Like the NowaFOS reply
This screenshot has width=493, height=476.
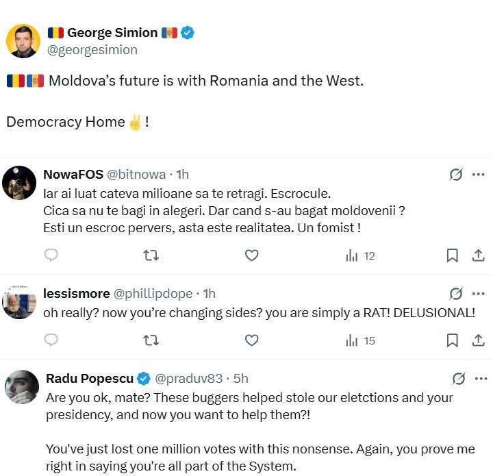[x=251, y=255]
